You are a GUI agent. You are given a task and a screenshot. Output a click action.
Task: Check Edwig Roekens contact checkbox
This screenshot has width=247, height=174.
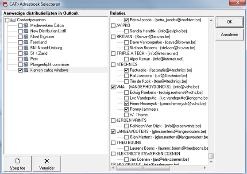coord(126,93)
